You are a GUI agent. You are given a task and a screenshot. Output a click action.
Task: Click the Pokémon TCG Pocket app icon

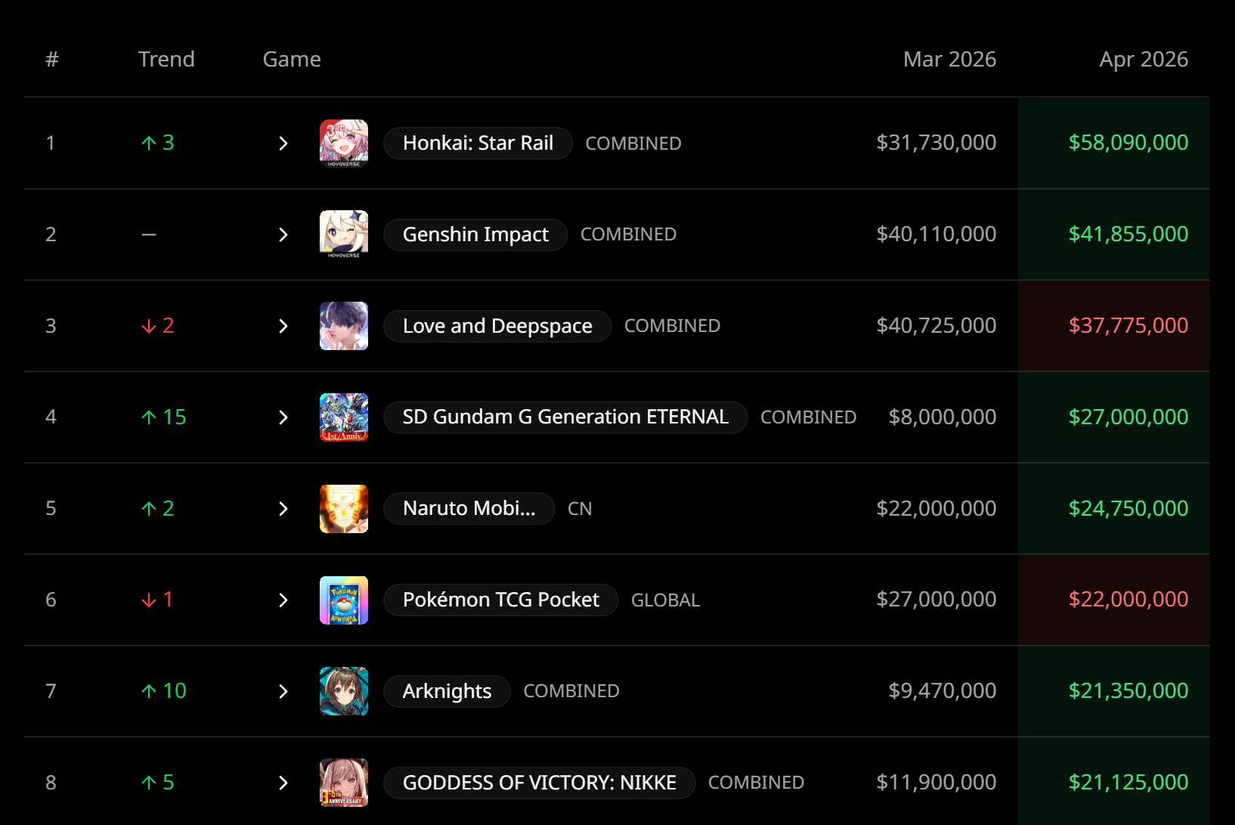[x=344, y=600]
